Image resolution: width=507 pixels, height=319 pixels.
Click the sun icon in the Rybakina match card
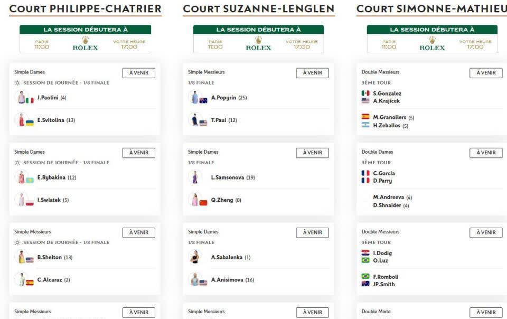pos(17,163)
